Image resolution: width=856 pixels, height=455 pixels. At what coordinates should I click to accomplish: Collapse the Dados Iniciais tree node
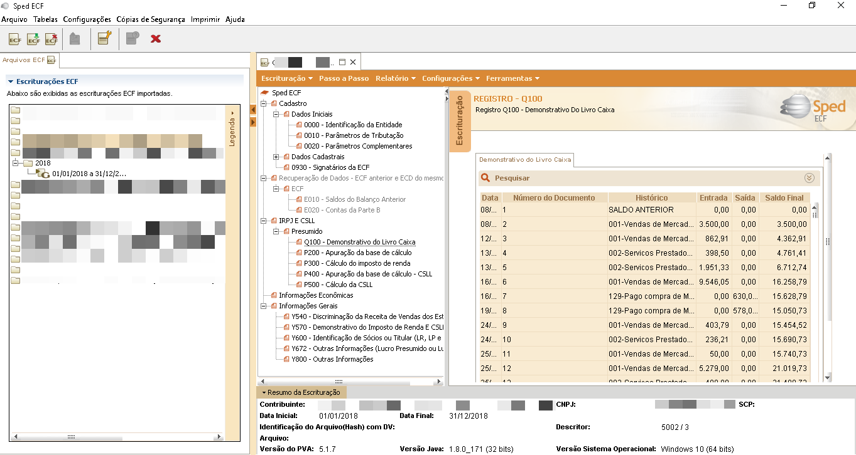coord(277,114)
